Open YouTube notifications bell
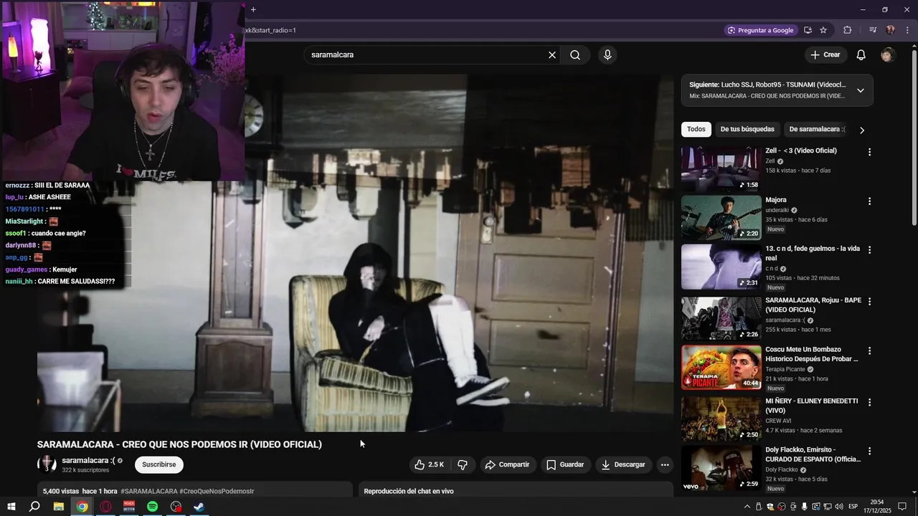 (861, 54)
